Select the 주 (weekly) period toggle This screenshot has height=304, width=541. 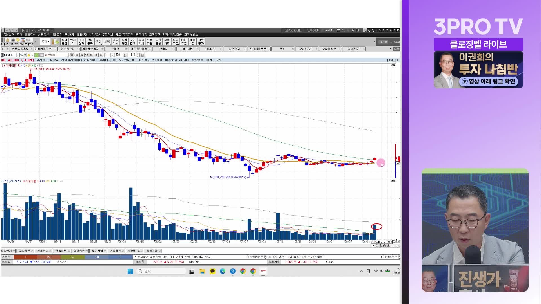tap(77, 55)
